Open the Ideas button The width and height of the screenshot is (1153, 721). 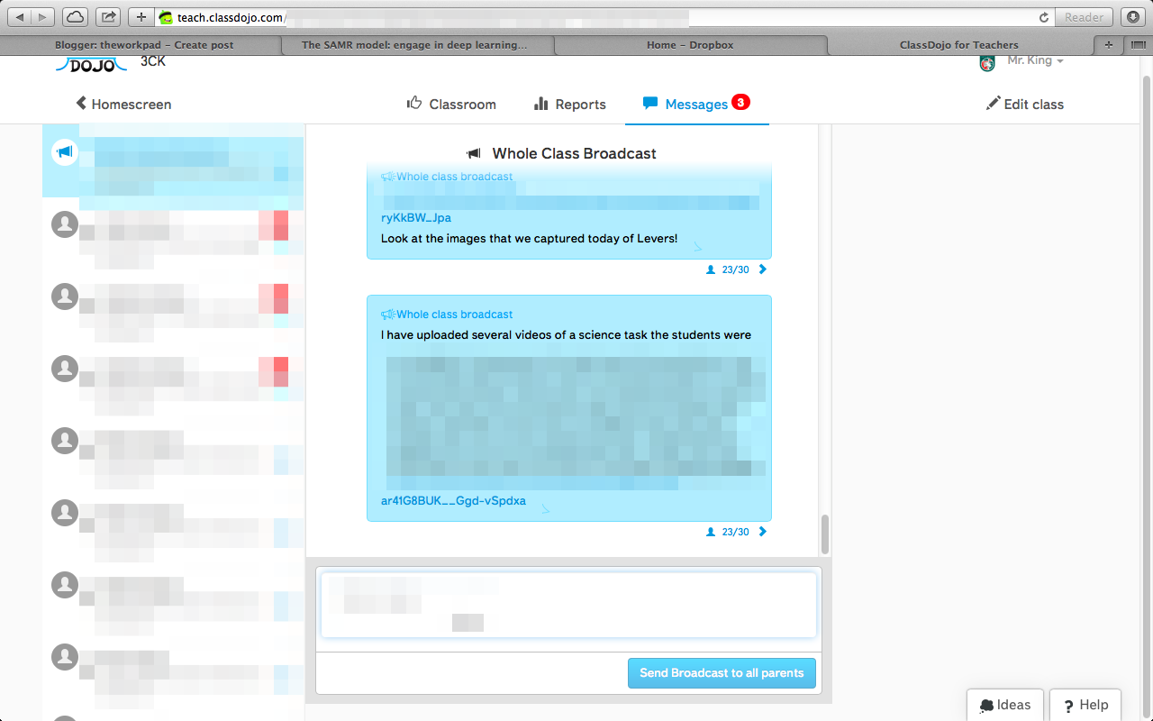1005,706
